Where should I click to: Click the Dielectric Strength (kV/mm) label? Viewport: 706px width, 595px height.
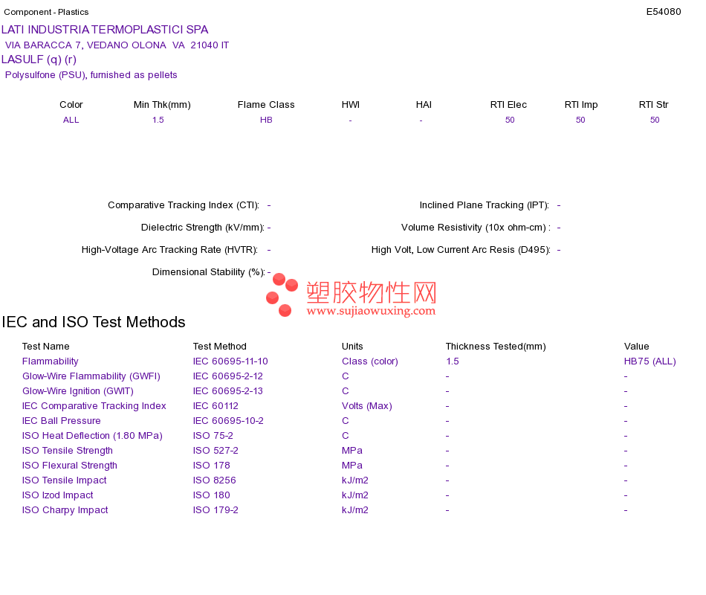point(203,228)
